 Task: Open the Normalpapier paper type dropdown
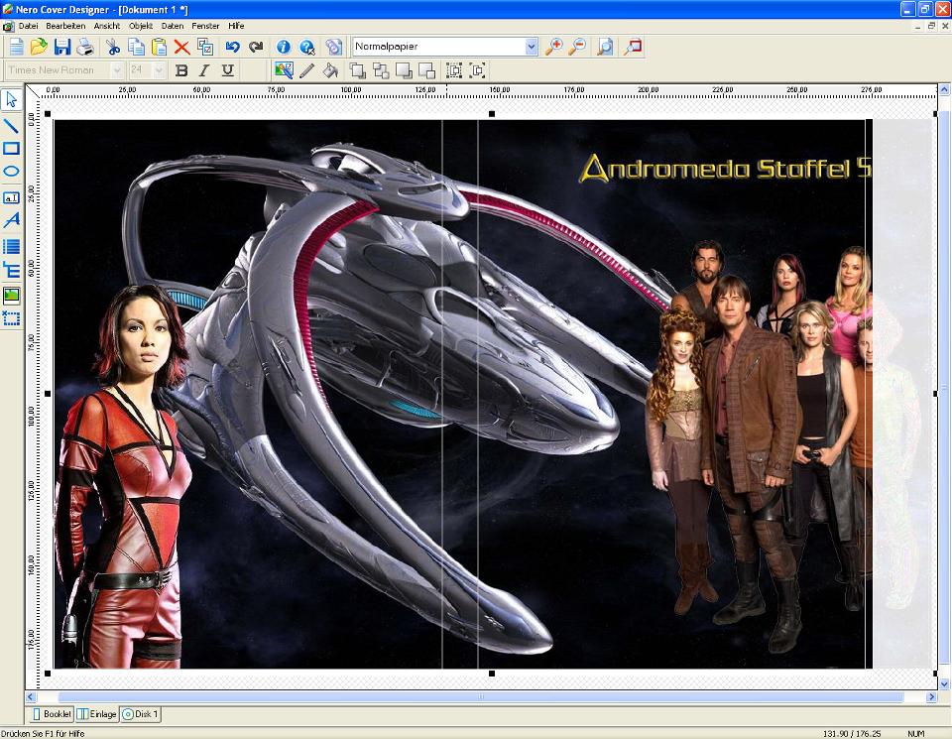pyautogui.click(x=531, y=47)
